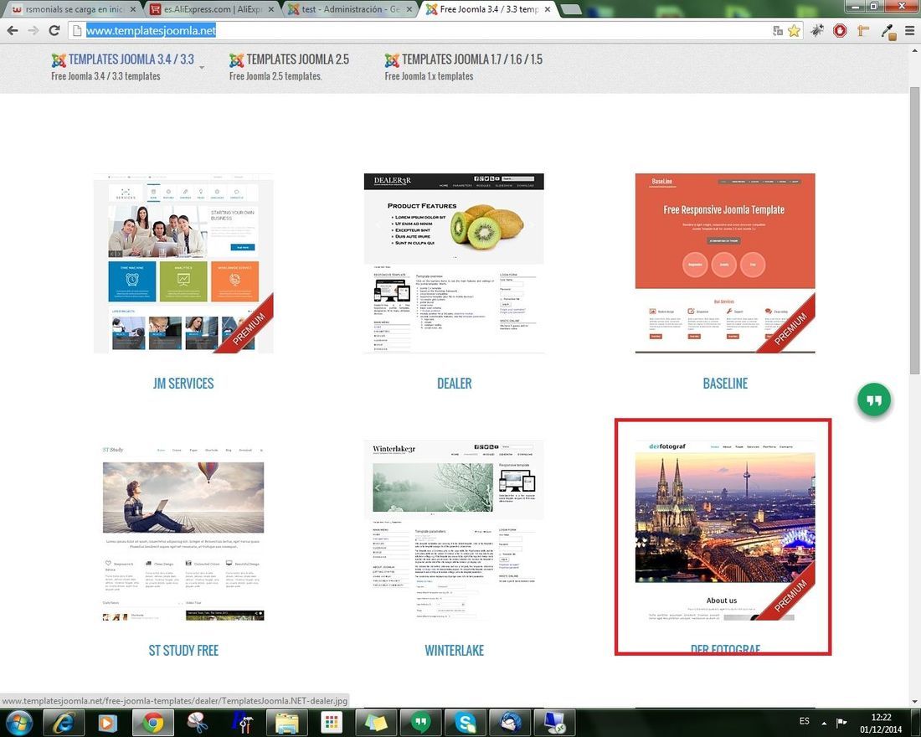The image size is (921, 737).
Task: Open the hammer and wrench tools taskbar icon
Action: coord(243,723)
